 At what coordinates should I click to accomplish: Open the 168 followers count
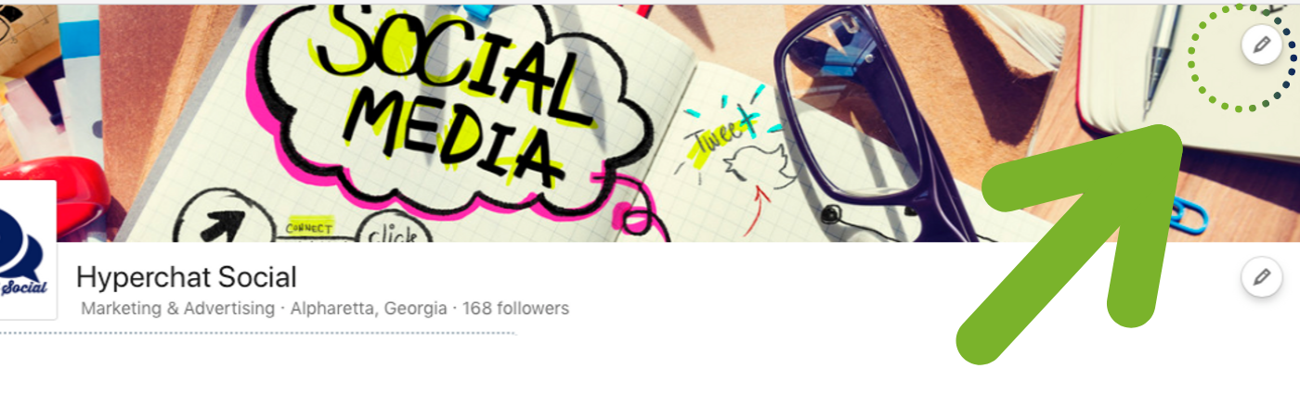pos(515,308)
